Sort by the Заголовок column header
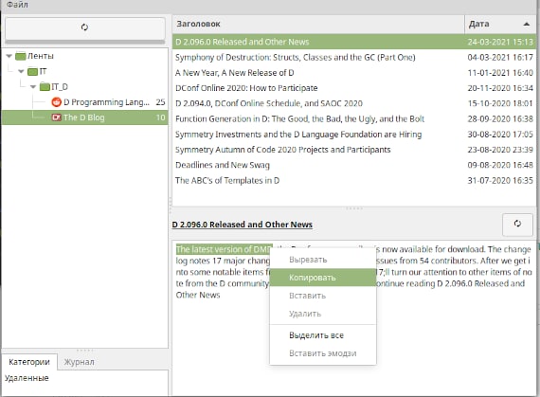The image size is (540, 397). click(318, 24)
